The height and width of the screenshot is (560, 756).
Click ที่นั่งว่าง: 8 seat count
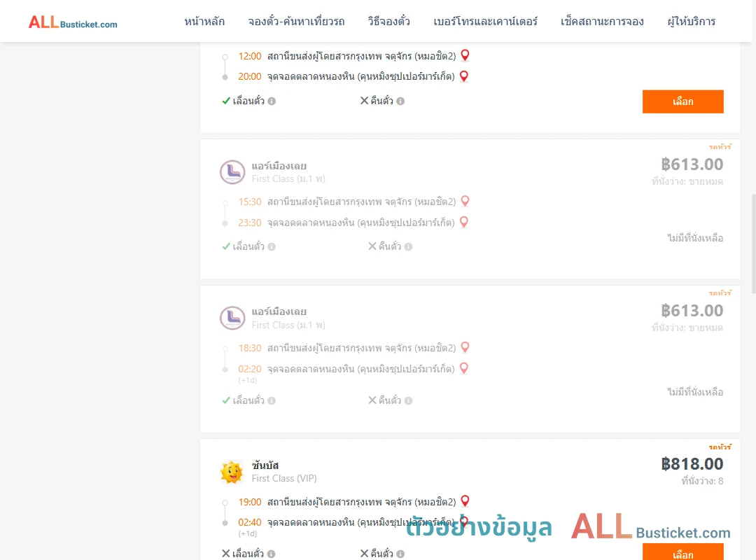pyautogui.click(x=702, y=481)
